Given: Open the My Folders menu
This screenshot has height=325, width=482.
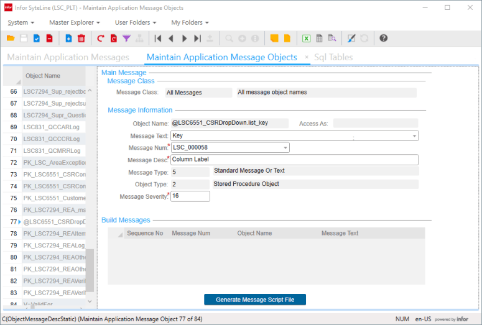Looking at the screenshot, I should (x=190, y=22).
